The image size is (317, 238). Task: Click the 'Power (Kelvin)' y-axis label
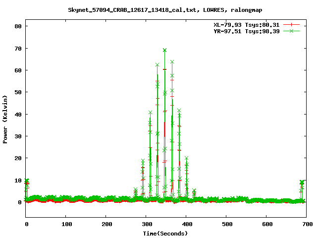click(x=5, y=119)
